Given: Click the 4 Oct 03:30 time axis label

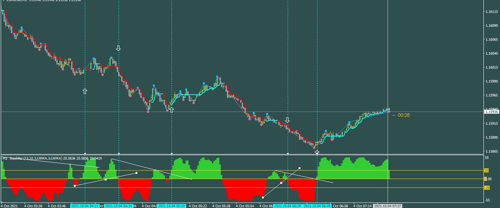Looking at the screenshot, I should coord(33,206).
